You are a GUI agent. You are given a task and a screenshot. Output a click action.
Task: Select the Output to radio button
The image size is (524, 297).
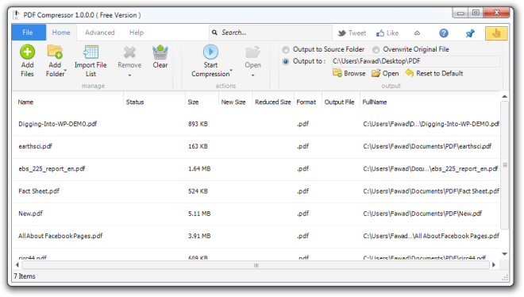pyautogui.click(x=286, y=61)
